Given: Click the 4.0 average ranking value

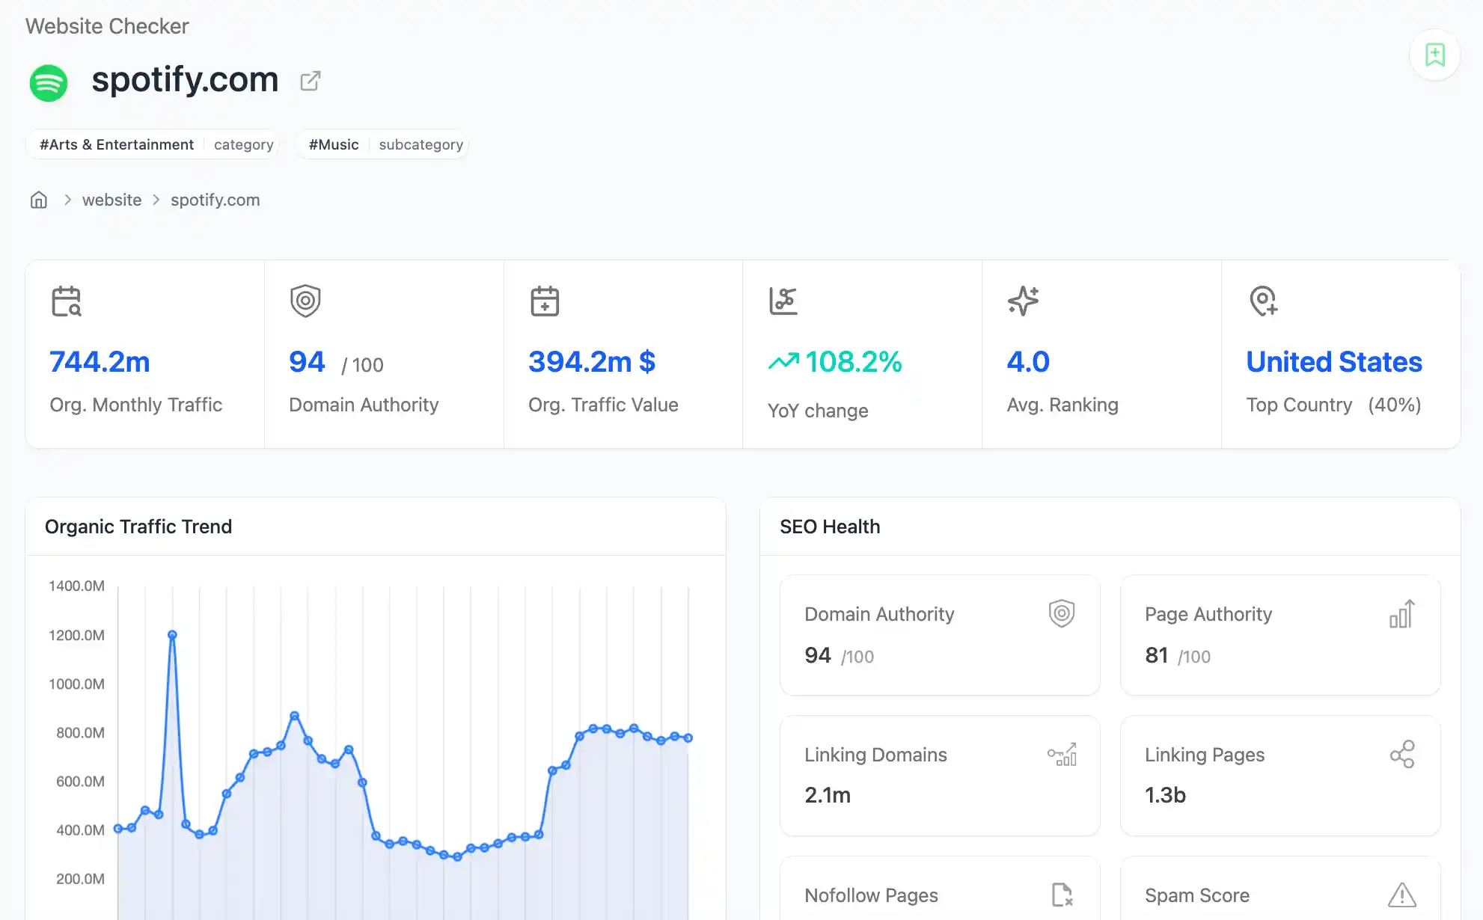Looking at the screenshot, I should tap(1028, 362).
